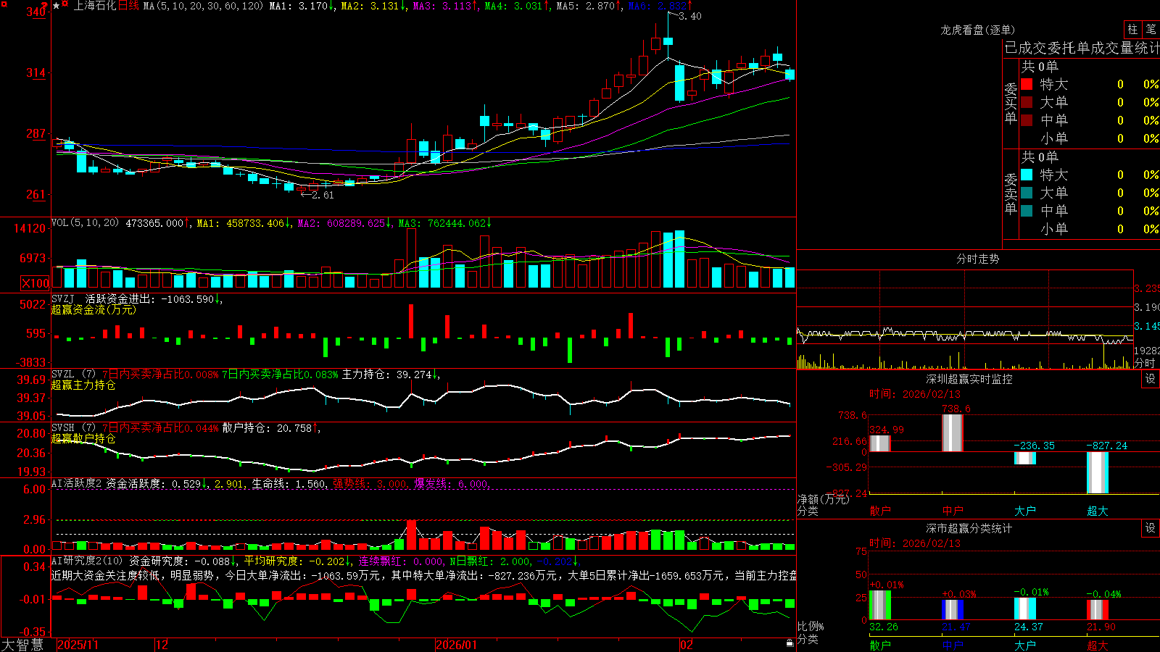Click the AI研究度2(10) indicator title
This screenshot has width=1160, height=652.
pyautogui.click(x=87, y=561)
